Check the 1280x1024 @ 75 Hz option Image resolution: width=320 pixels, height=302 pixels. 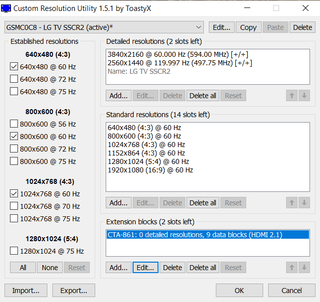click(x=14, y=251)
